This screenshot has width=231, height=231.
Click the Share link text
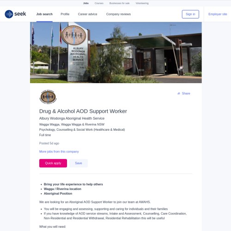tap(186, 93)
